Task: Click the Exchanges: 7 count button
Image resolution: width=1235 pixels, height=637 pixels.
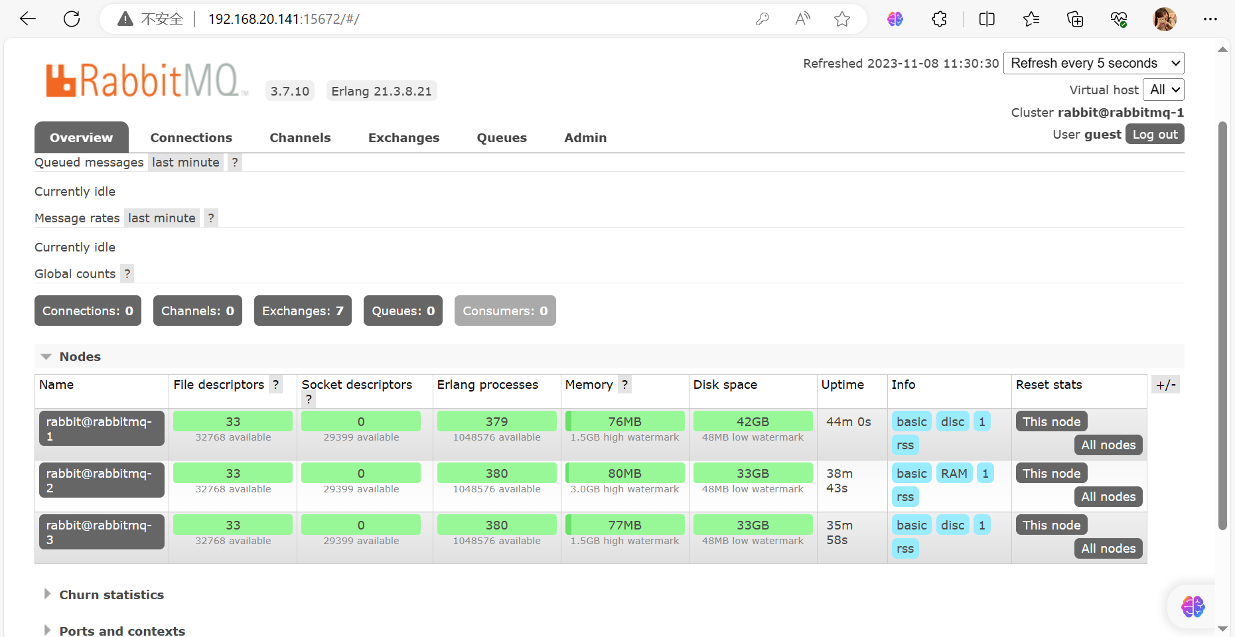Action: tap(303, 311)
